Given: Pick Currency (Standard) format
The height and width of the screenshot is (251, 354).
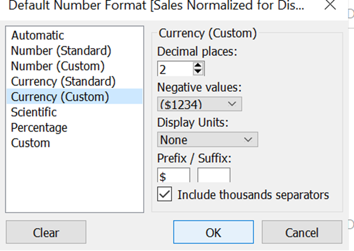Looking at the screenshot, I should click(x=63, y=81).
